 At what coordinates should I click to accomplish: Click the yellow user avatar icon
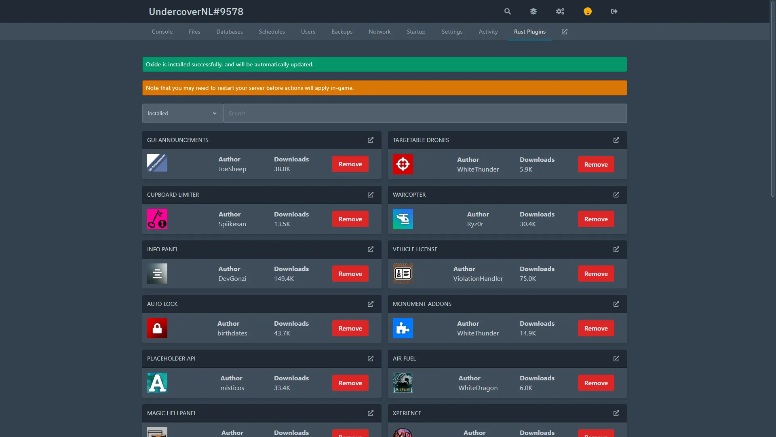[x=588, y=11]
